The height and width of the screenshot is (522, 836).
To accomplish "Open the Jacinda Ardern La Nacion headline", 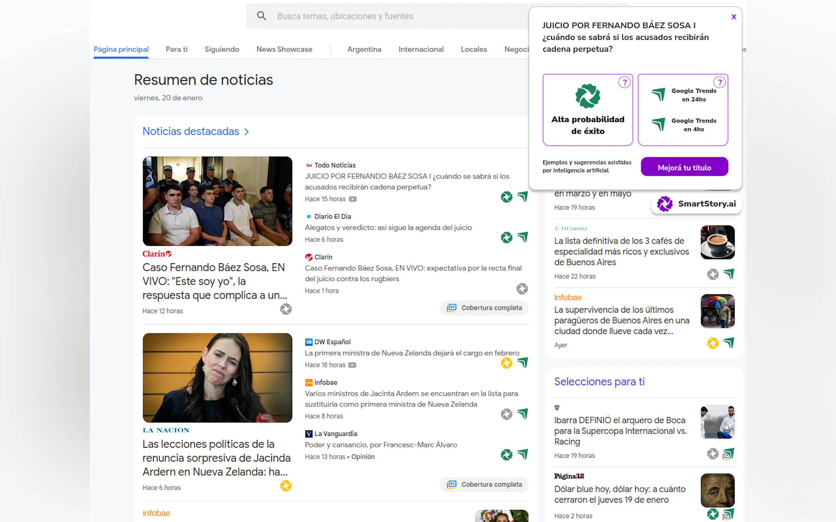I will tap(216, 458).
